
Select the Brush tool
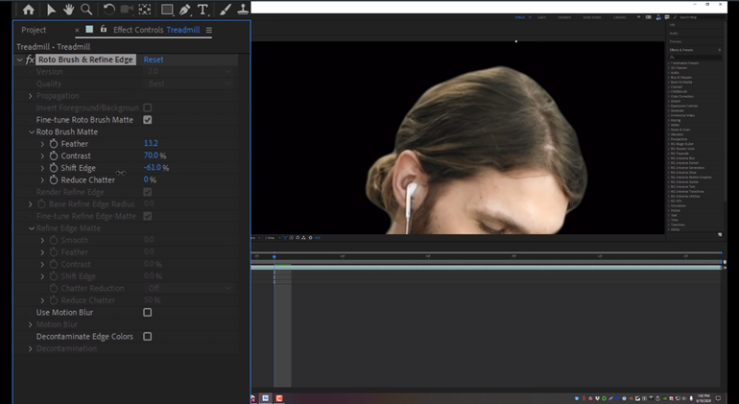tap(226, 10)
